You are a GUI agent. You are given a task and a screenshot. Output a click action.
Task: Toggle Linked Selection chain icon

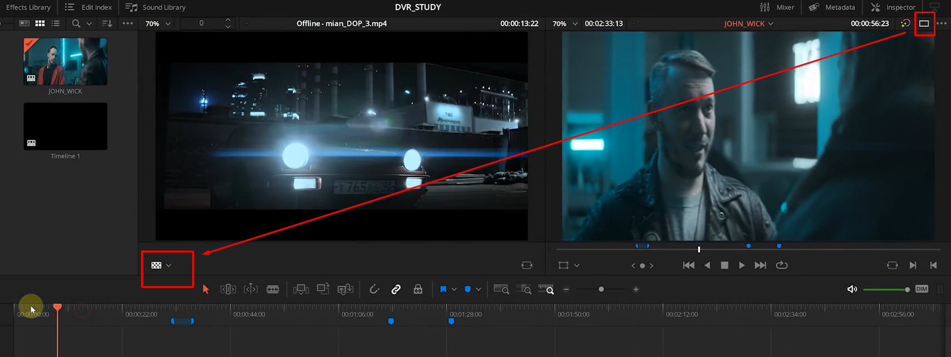tap(396, 289)
